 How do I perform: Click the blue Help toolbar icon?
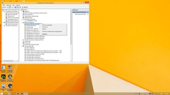(x=15, y=7)
